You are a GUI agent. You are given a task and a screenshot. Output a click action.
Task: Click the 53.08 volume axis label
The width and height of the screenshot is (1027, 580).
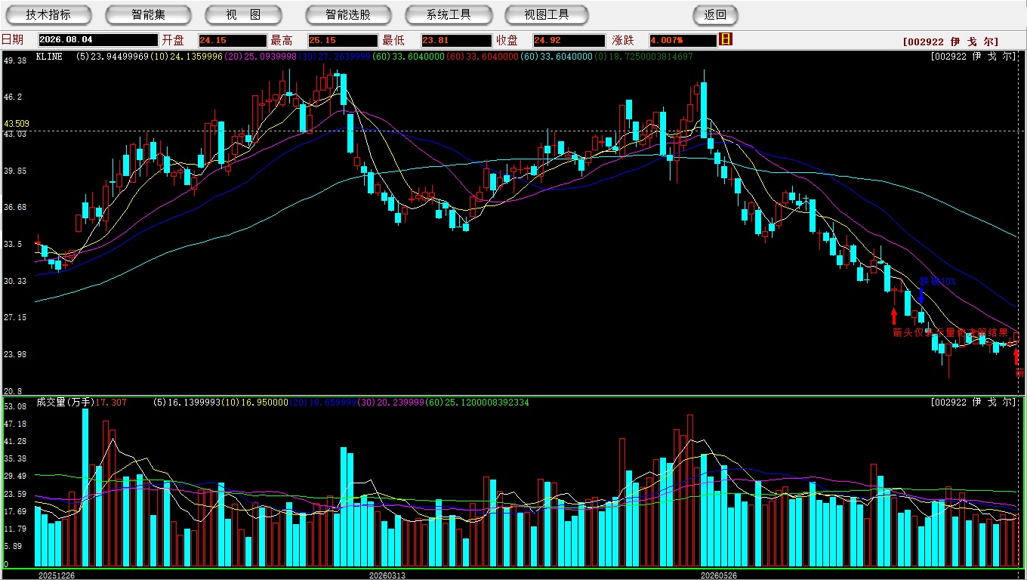(15, 406)
